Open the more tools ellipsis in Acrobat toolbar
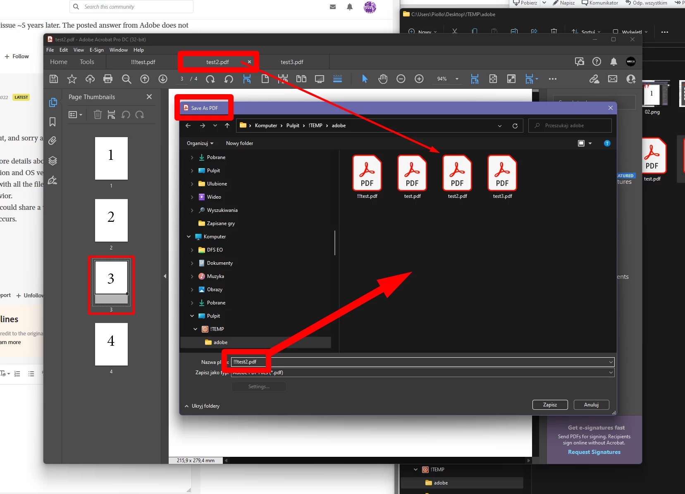This screenshot has width=685, height=494. (x=553, y=79)
